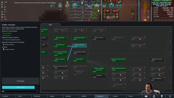This screenshot has width=174, height=98.
Task: Click the research progress bar
Action: pos(21,87)
